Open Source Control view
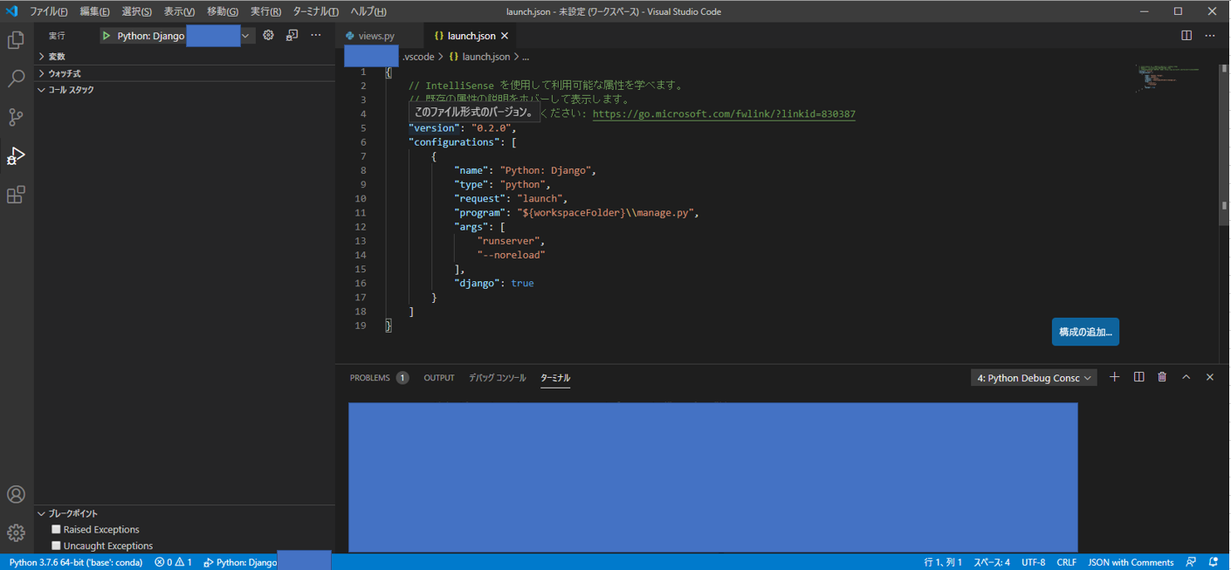Viewport: 1231px width, 570px height. (16, 117)
